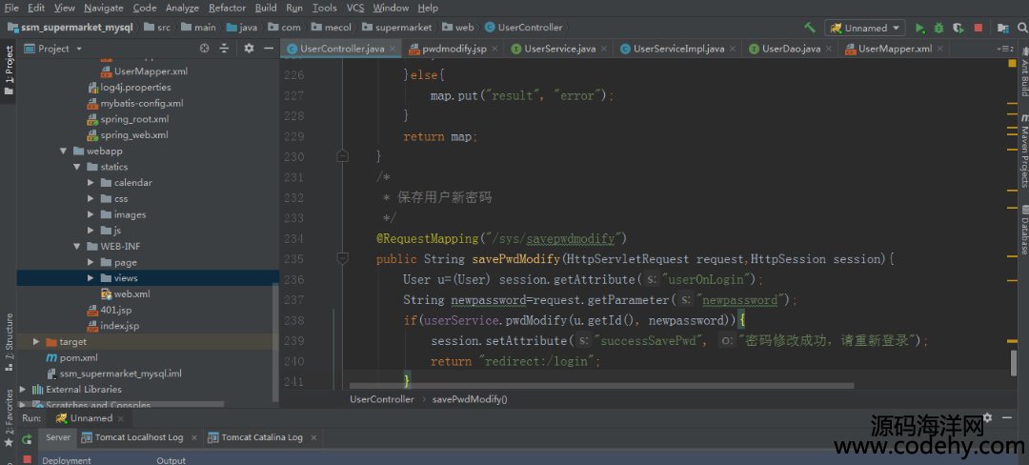Open the Favorites tool window
Image resolution: width=1029 pixels, height=465 pixels.
[x=9, y=418]
